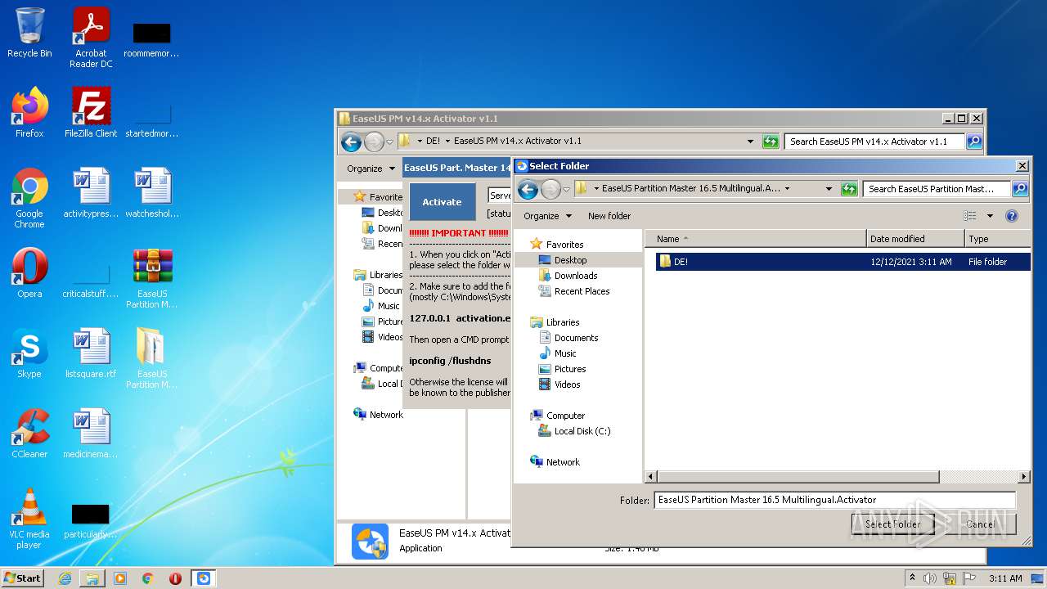The width and height of the screenshot is (1047, 589).
Task: Sort by the Name column header
Action: pos(756,239)
